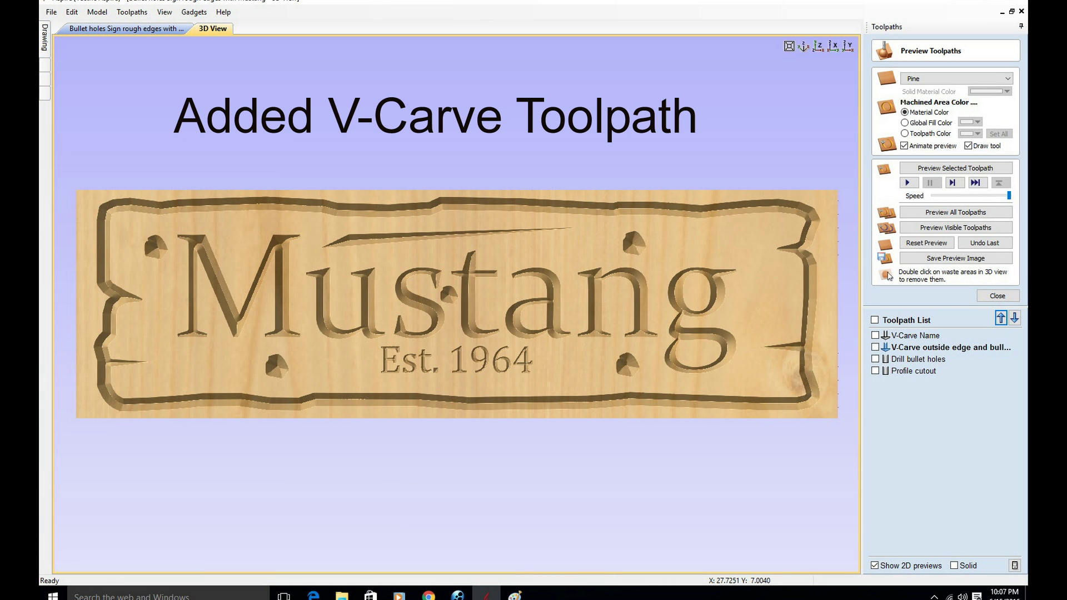Click Preview Selected Toolpath
The width and height of the screenshot is (1067, 600).
pyautogui.click(x=955, y=168)
